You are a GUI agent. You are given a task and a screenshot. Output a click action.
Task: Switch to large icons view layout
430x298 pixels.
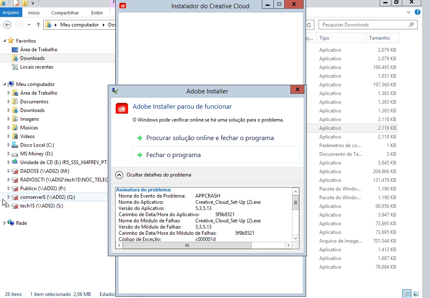416,294
